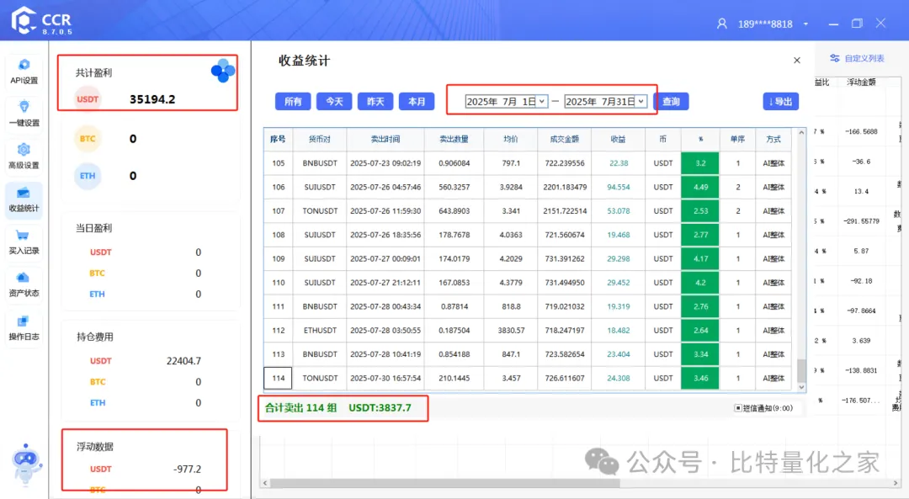The height and width of the screenshot is (499, 909).
Task: Open the account dropdown arrow beside 189****8818
Action: [x=805, y=24]
